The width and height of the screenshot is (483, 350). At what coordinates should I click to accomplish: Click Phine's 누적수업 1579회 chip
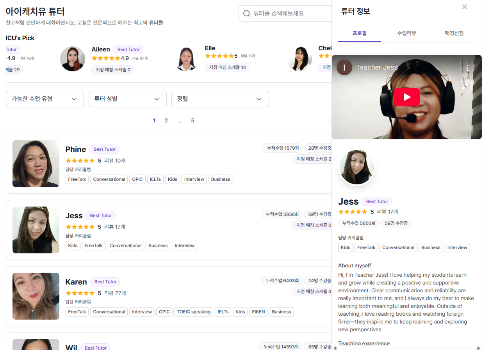click(283, 148)
